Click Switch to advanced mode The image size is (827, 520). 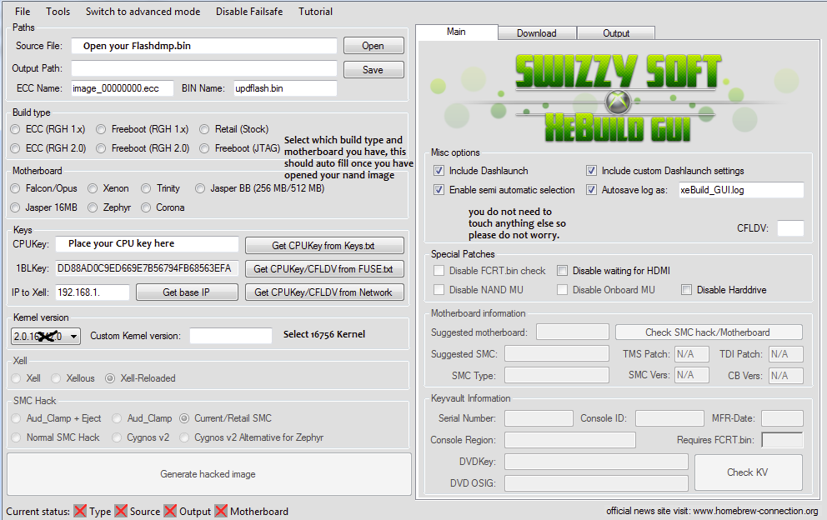point(143,12)
